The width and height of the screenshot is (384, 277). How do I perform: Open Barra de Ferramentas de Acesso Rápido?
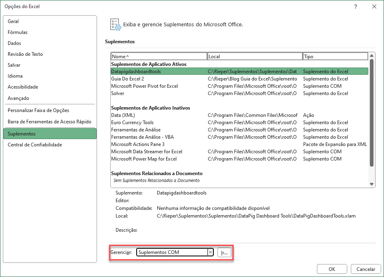tap(49, 122)
